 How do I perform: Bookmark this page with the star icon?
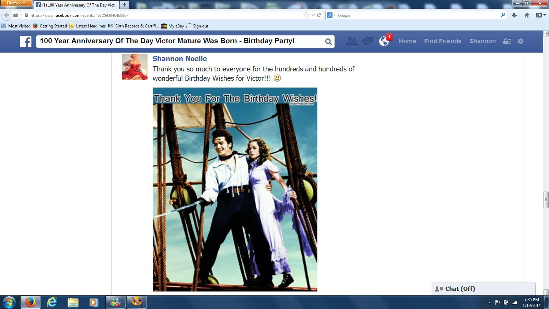click(306, 15)
